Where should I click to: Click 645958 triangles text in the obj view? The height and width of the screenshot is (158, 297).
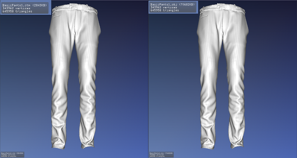165,10
